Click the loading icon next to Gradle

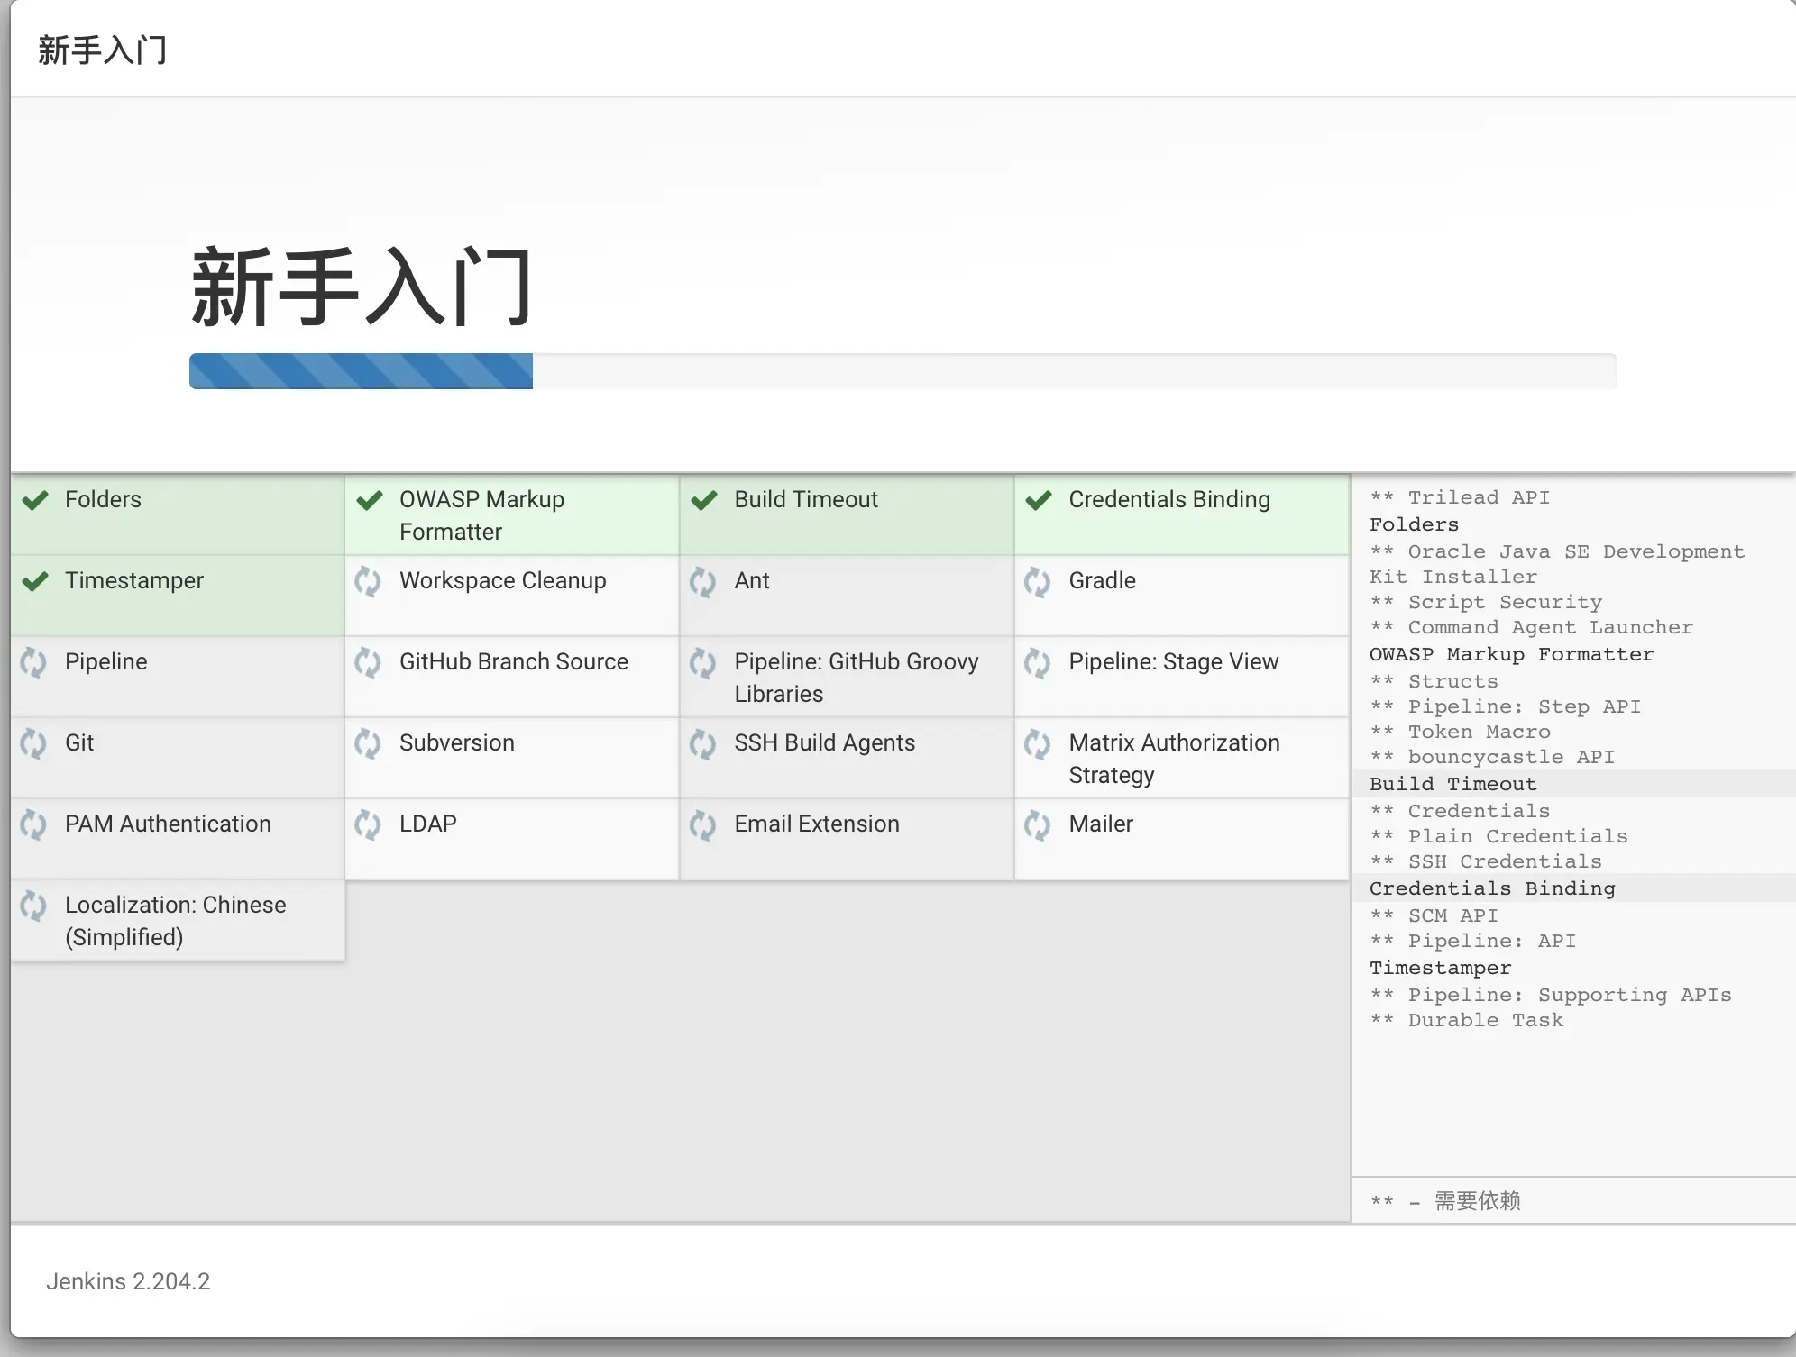pos(1037,582)
